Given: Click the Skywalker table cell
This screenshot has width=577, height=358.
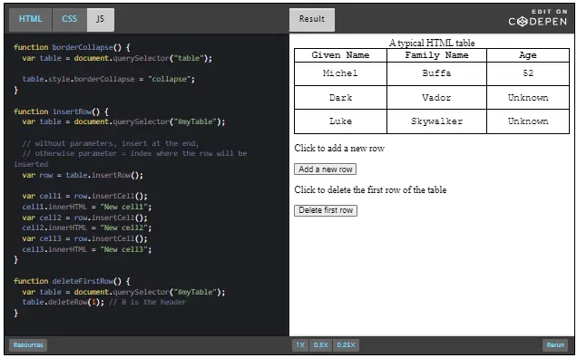Looking at the screenshot, I should point(436,121).
